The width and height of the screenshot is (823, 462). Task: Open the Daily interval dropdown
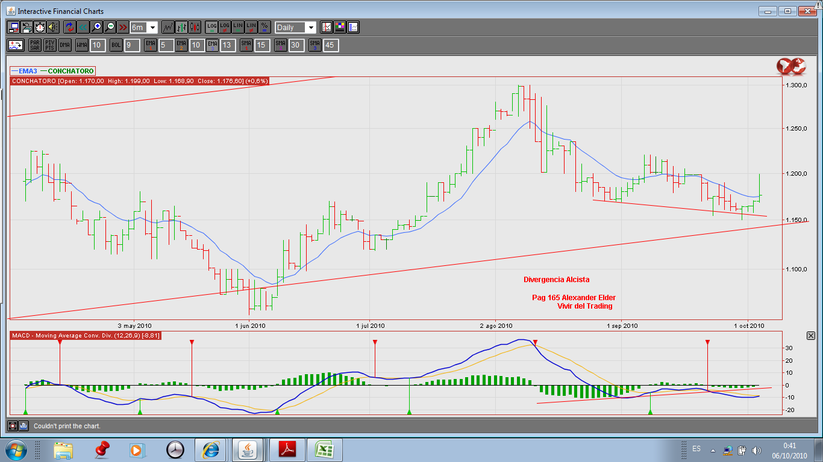[x=310, y=27]
